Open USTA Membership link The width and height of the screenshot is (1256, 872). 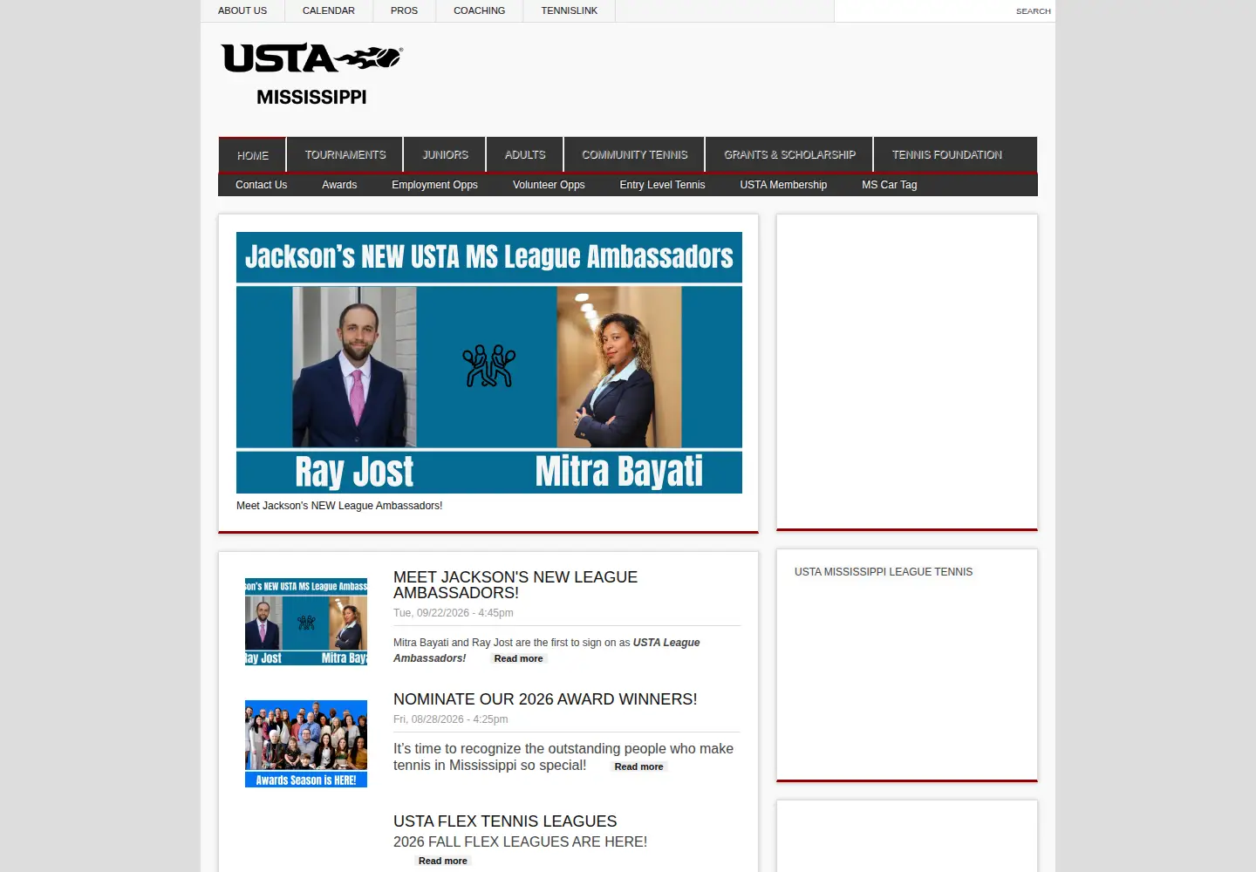tap(783, 185)
